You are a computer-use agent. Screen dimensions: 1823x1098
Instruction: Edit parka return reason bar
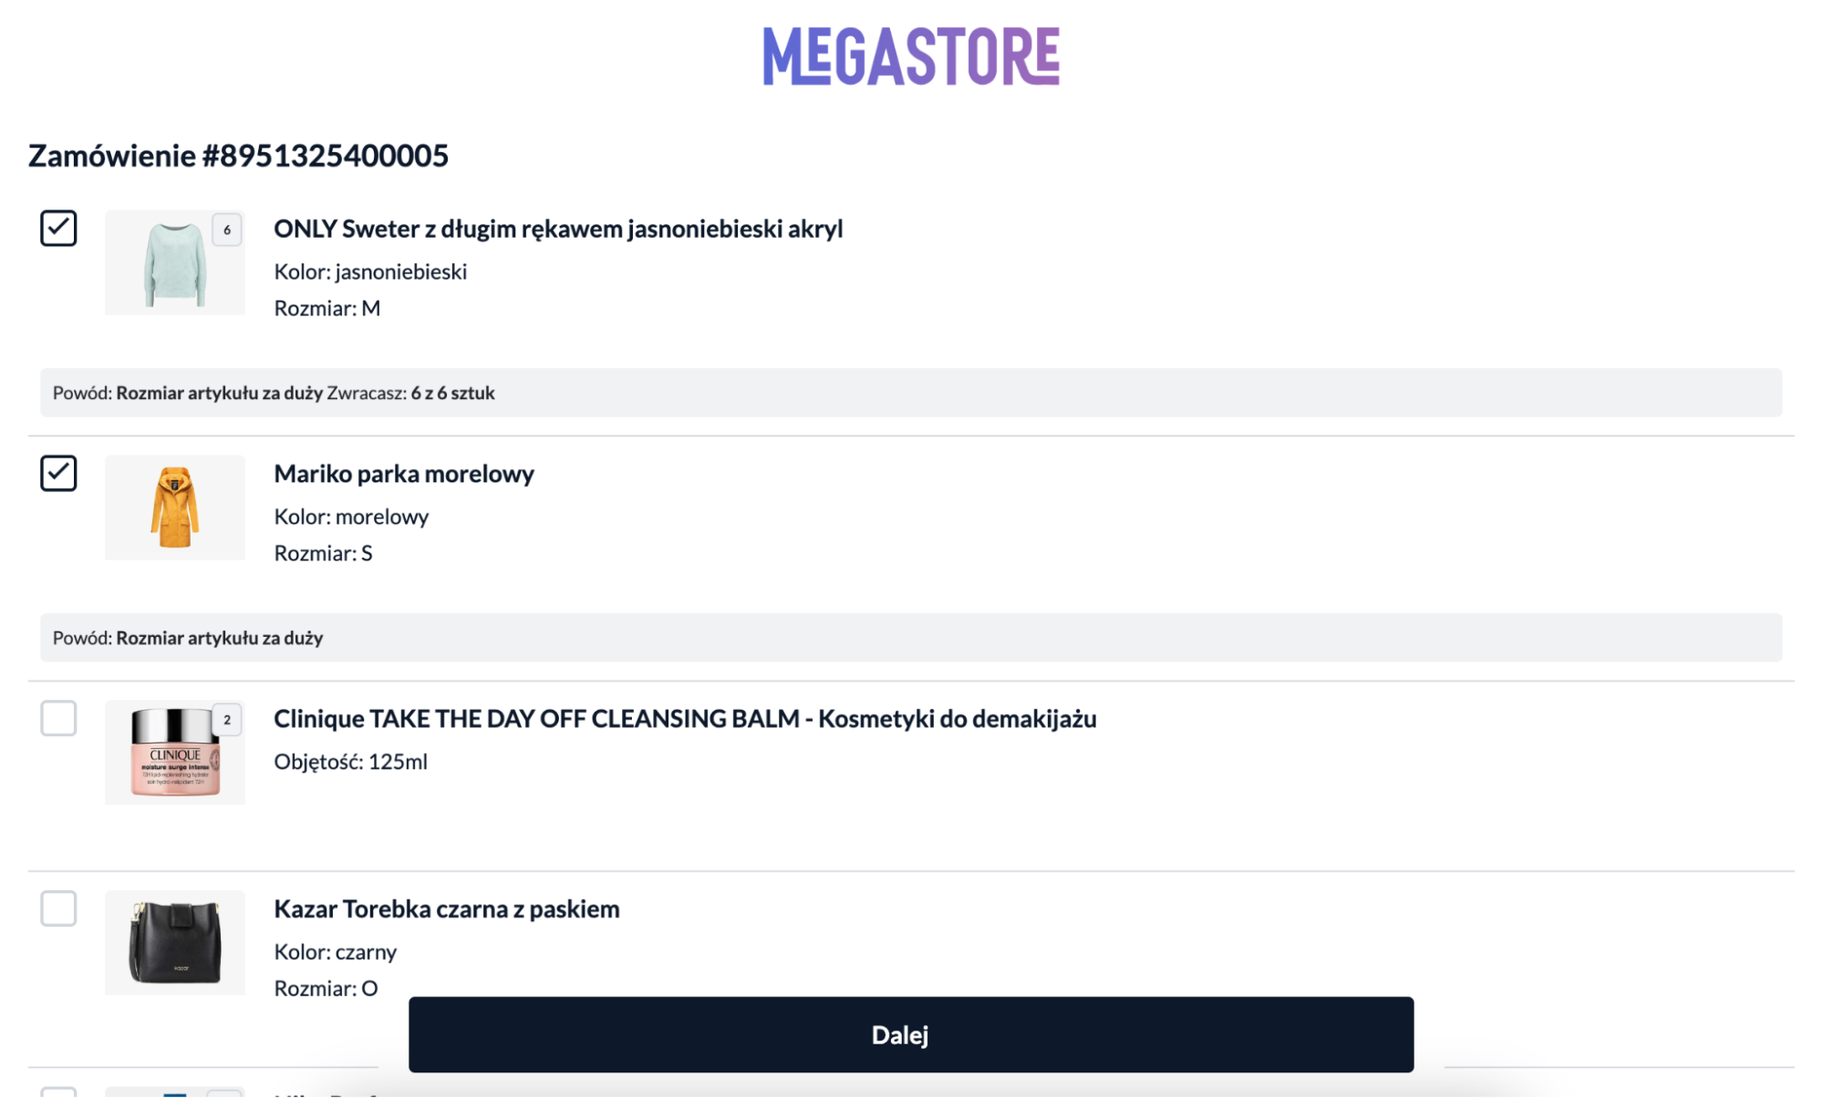click(x=911, y=638)
